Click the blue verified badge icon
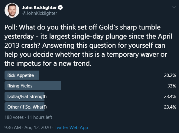Viewport: 179px width, 133px height. (60, 8)
